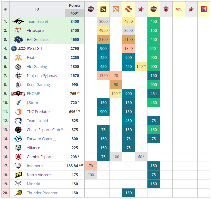Click the Team Liquid horse logo

click(x=18, y=121)
